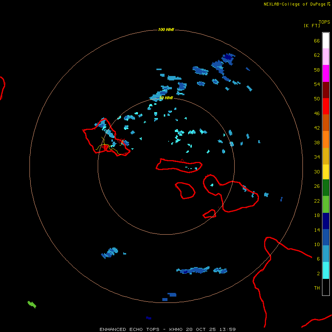Click the black TH threshold swatch
This screenshot has width=332, height=332.
tap(326, 287)
